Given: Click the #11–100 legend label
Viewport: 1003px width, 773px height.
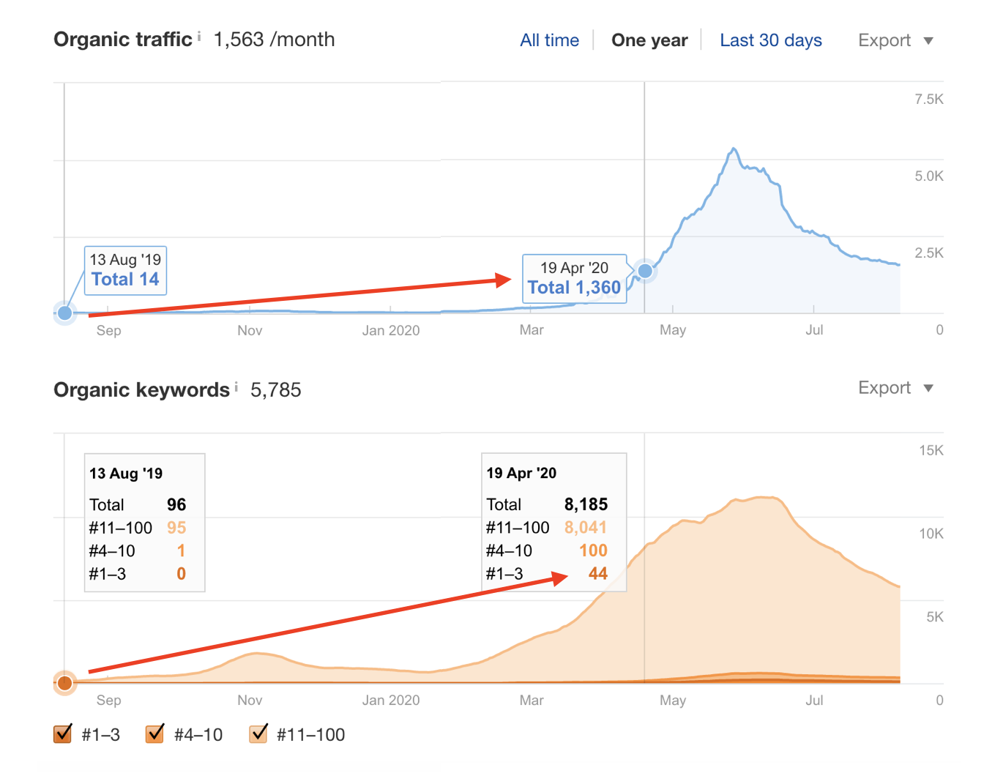Looking at the screenshot, I should click(310, 734).
